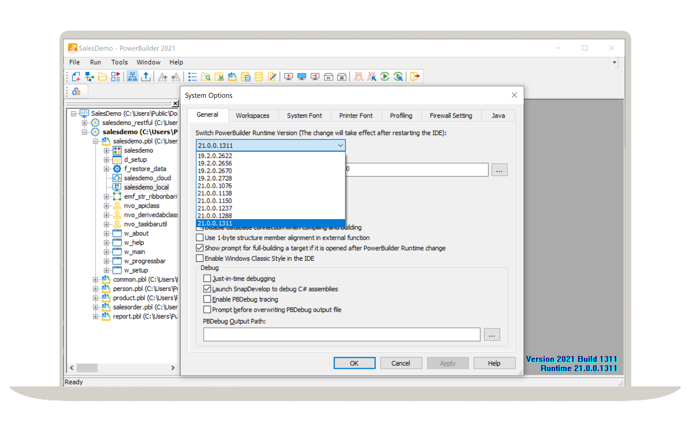
Task: Click the OK button to confirm
Action: click(354, 362)
